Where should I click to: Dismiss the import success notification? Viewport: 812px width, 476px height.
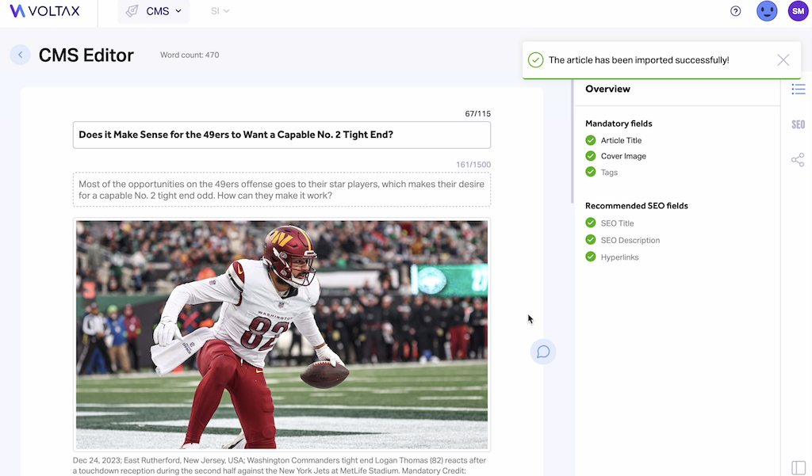[x=783, y=60]
